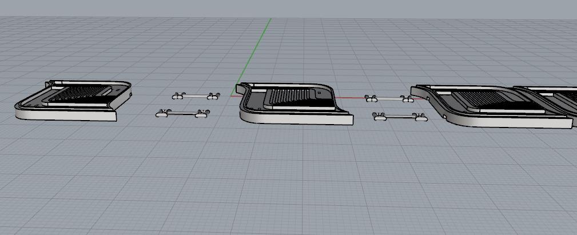This screenshot has height=235, width=577.
Task: Select the center tray model at the origin
Action: (295, 103)
